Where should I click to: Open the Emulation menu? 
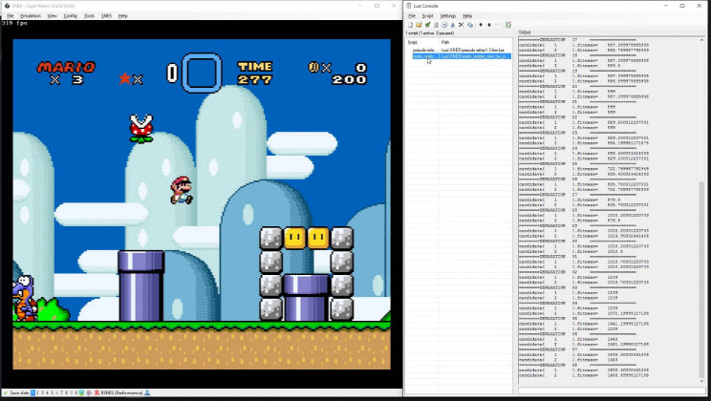(32, 16)
